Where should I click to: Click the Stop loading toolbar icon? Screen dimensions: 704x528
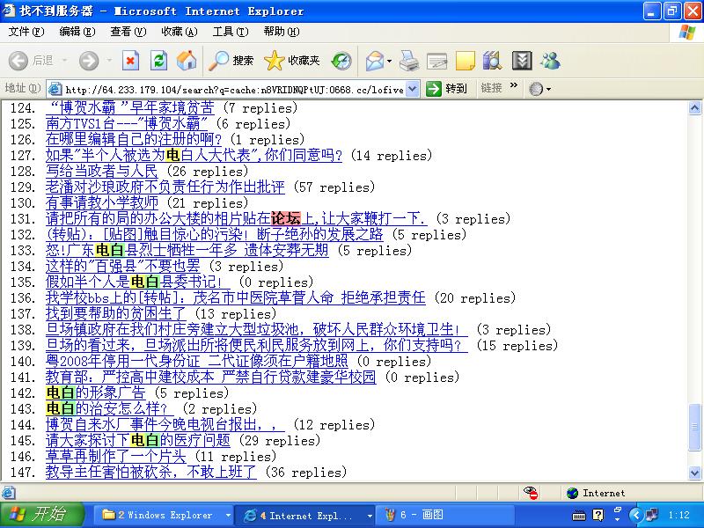pos(130,61)
